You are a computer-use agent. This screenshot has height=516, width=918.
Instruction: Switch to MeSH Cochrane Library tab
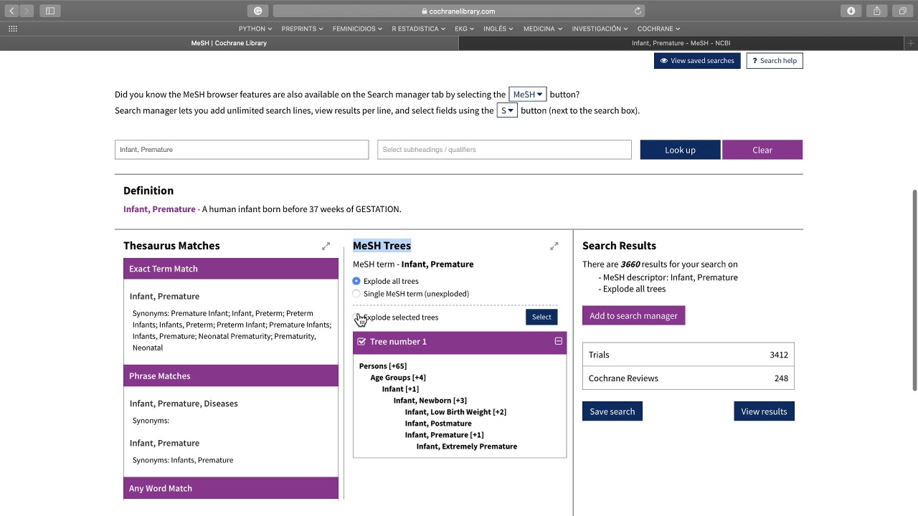[229, 43]
